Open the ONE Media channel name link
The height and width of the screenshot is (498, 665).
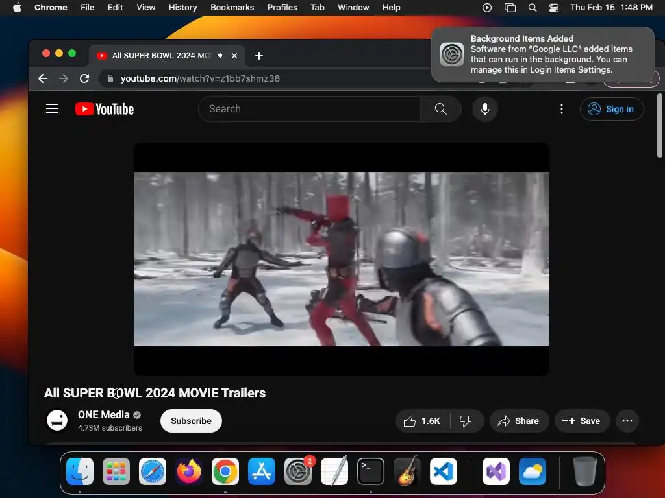103,414
